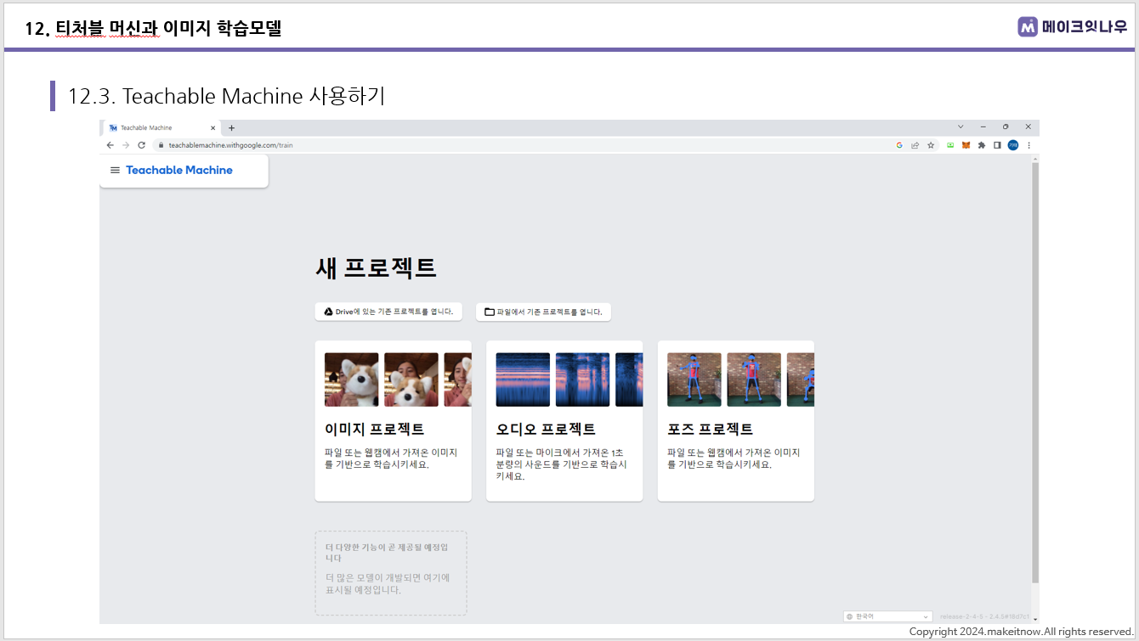Click the release version text by the language dropdown

pos(984,616)
